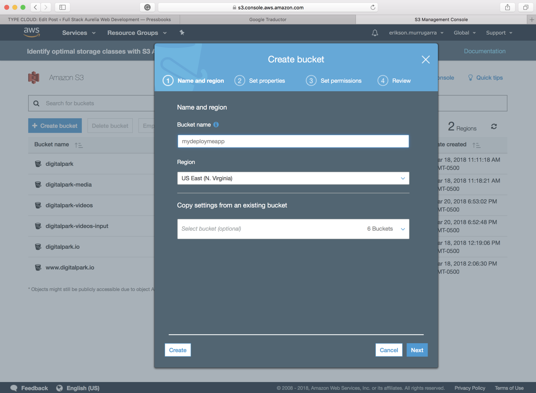Click the Create button in dialog
The image size is (536, 393).
click(178, 350)
